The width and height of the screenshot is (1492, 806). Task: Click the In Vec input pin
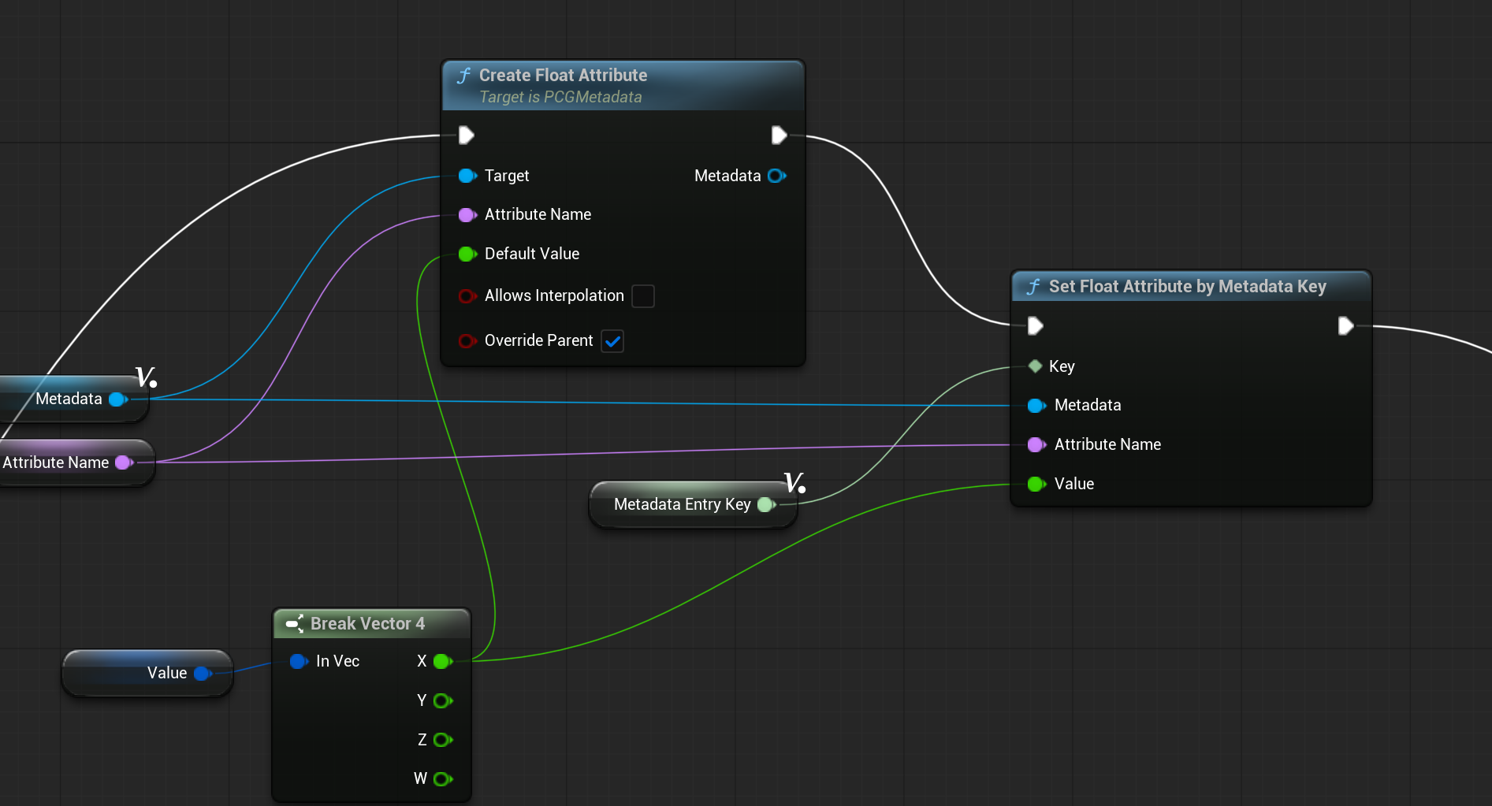click(298, 661)
